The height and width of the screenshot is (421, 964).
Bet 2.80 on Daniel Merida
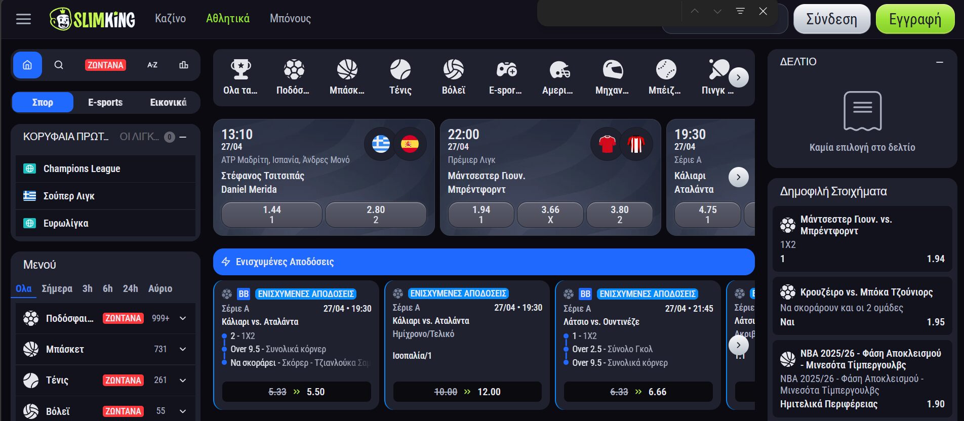(x=376, y=215)
